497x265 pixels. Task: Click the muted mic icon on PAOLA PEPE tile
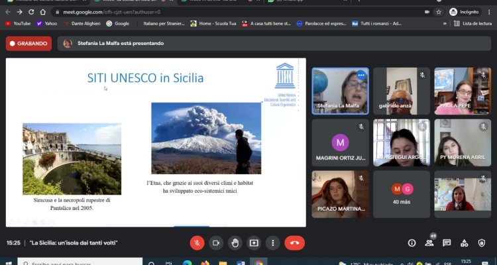coord(483,75)
